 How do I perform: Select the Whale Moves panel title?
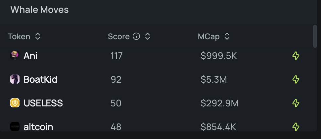pyautogui.click(x=39, y=10)
